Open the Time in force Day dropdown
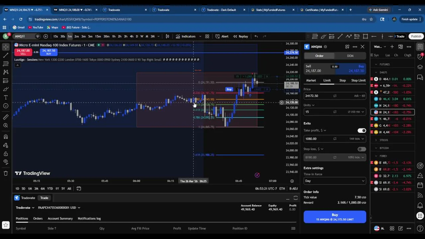This screenshot has width=425, height=239. tap(335, 181)
